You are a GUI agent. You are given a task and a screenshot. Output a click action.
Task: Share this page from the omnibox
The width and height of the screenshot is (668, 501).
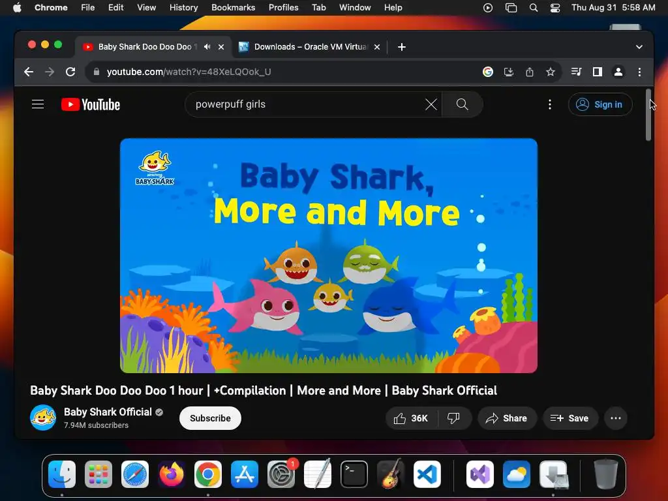pos(530,72)
